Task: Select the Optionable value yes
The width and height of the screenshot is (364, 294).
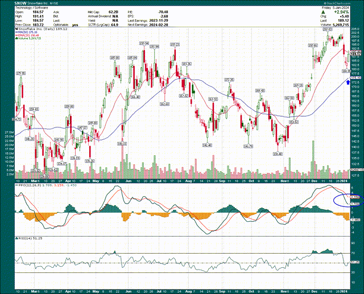Action: pyautogui.click(x=75, y=25)
